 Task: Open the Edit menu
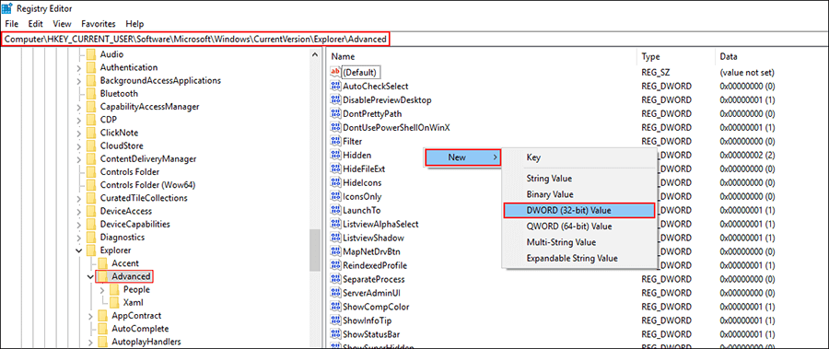tap(35, 24)
